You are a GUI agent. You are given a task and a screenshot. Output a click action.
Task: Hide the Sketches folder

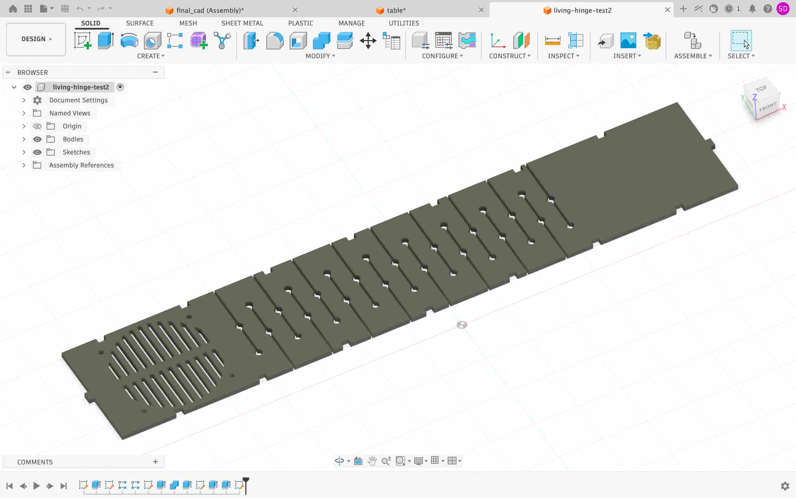coord(37,152)
